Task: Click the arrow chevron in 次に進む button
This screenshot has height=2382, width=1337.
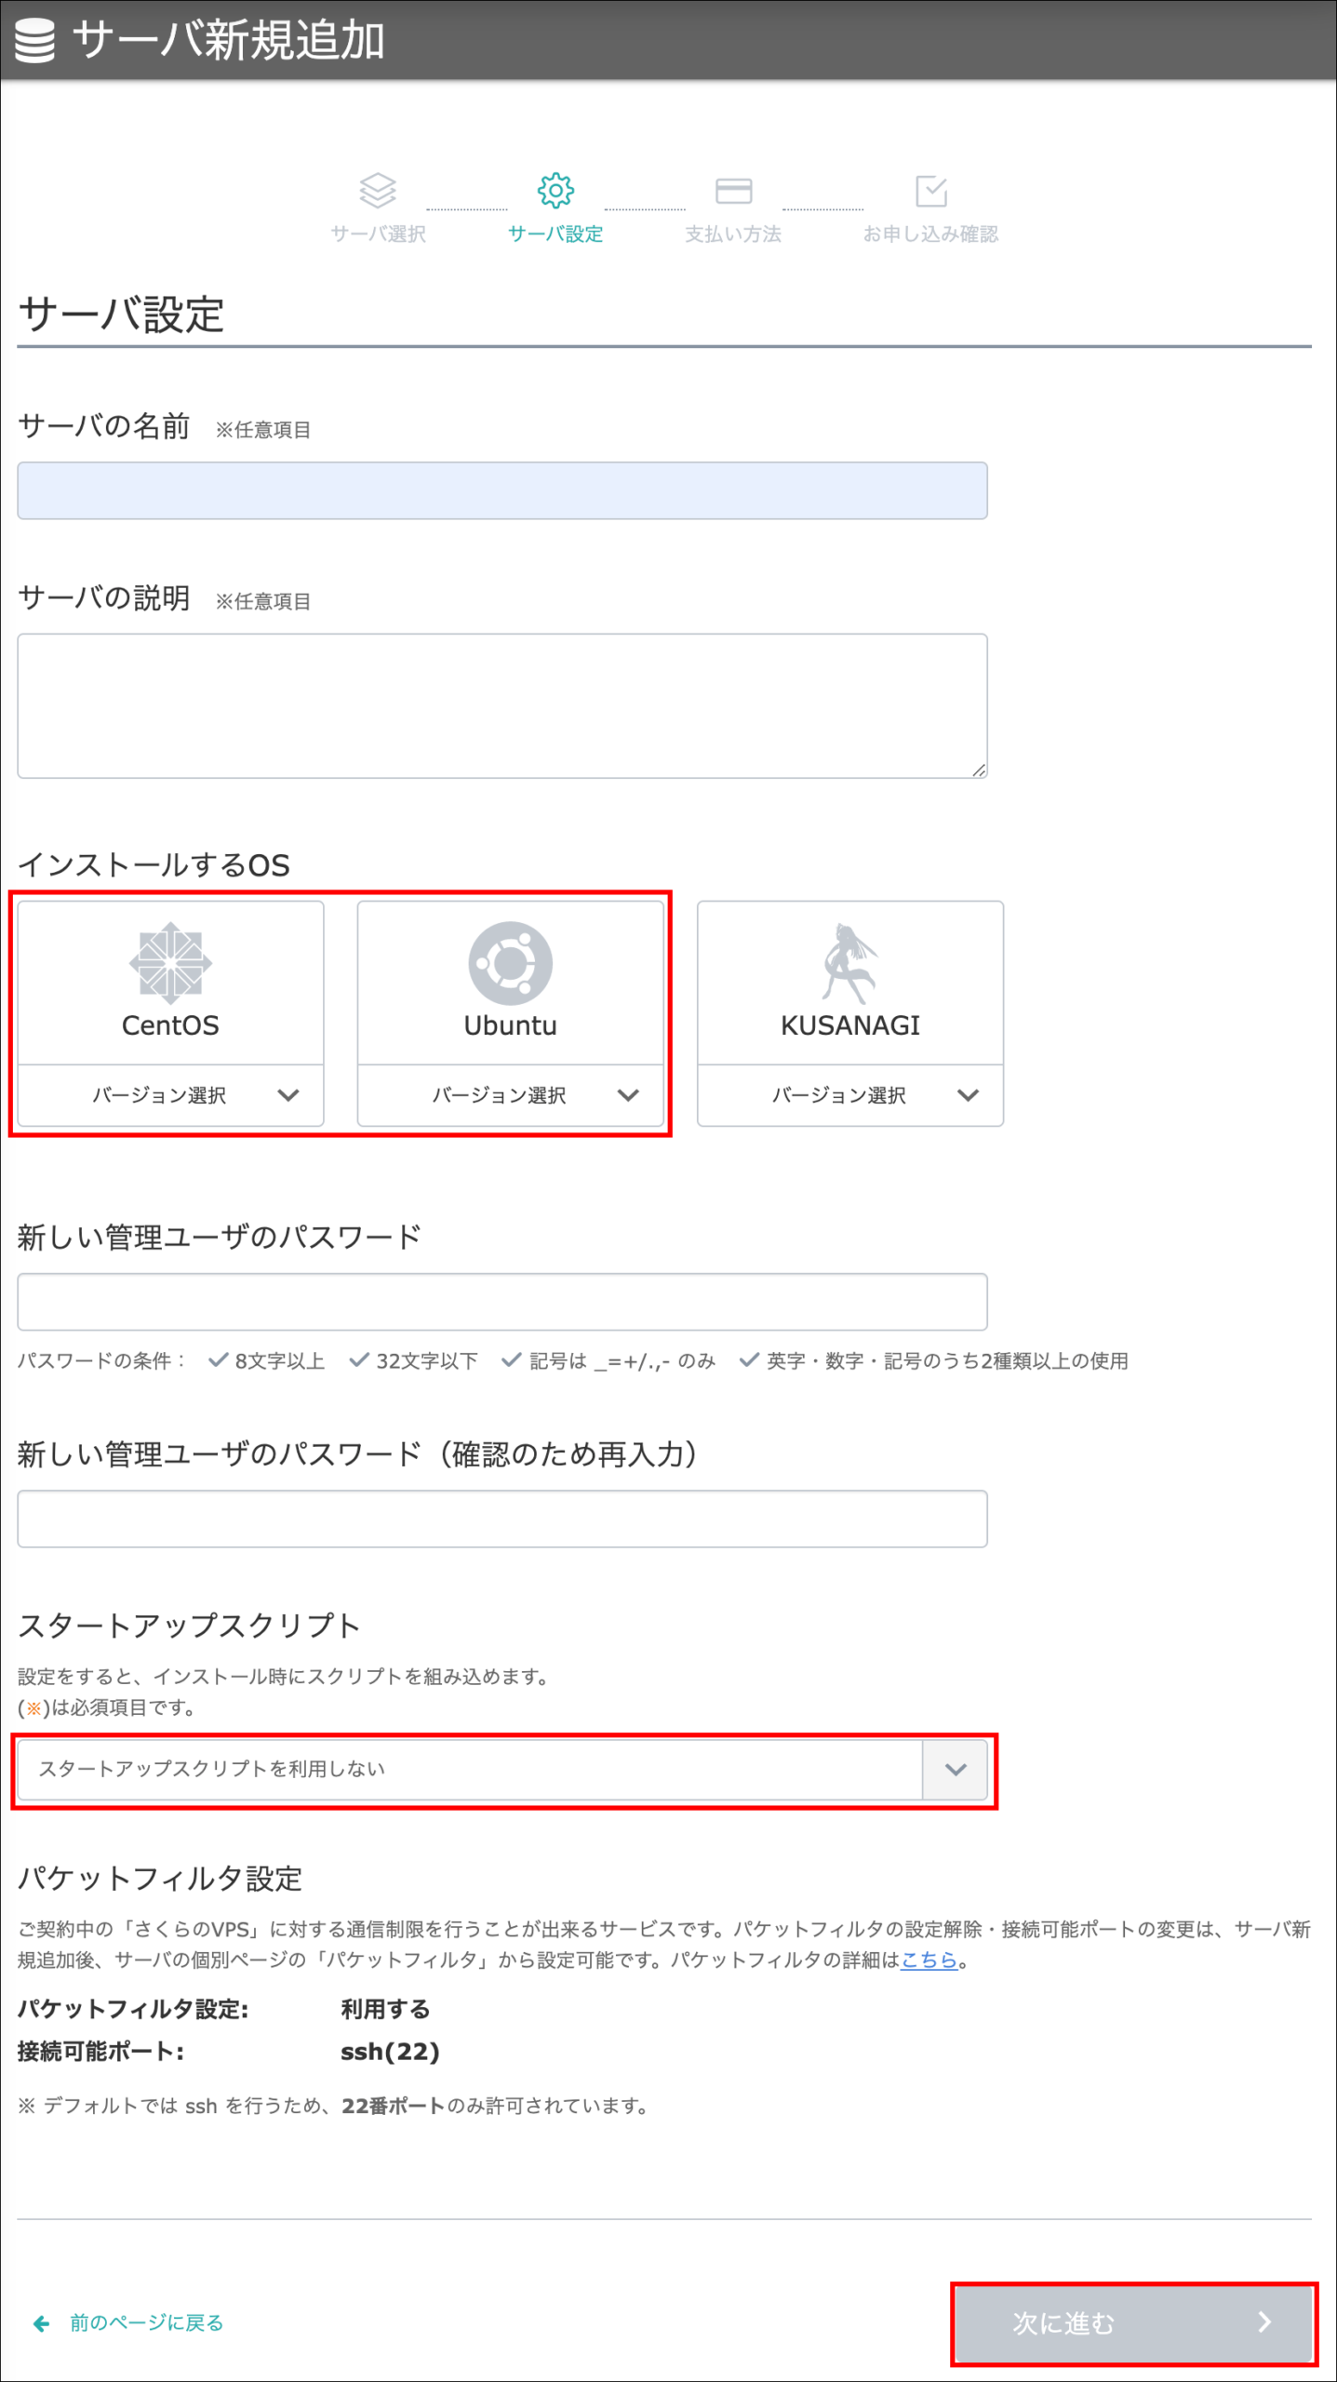Action: [1264, 2322]
